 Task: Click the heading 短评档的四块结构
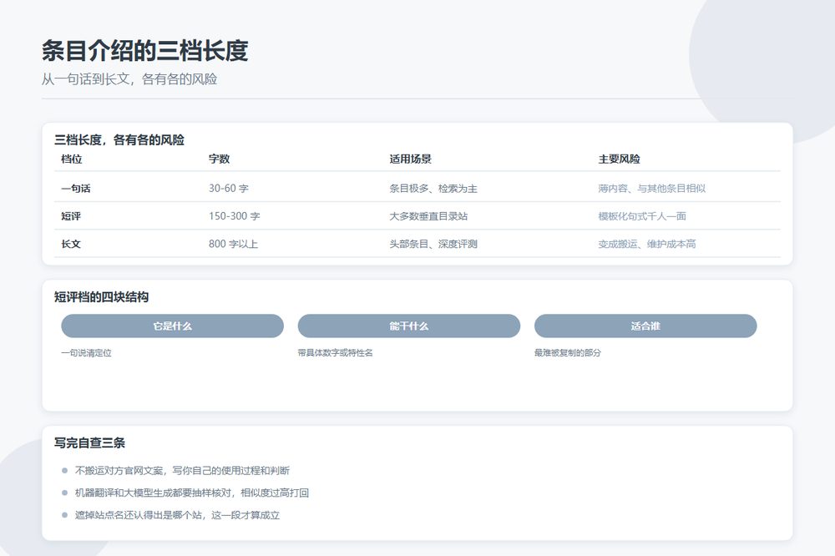101,297
